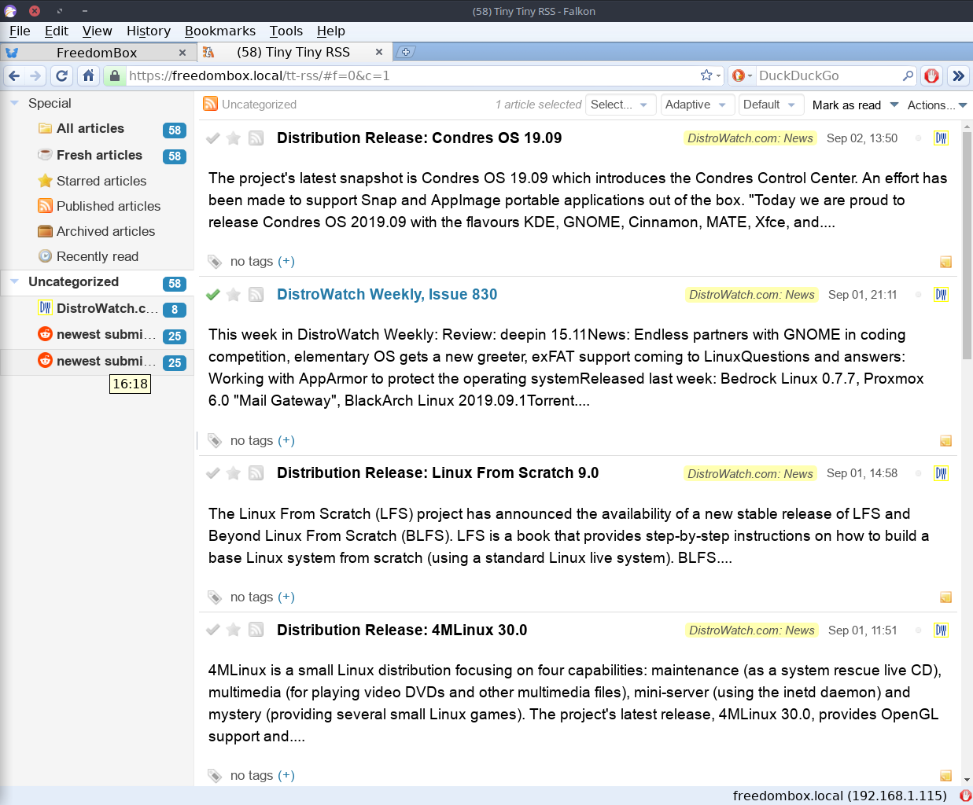This screenshot has width=973, height=805.
Task: Collapse the Special category expander
Action: coord(14,103)
